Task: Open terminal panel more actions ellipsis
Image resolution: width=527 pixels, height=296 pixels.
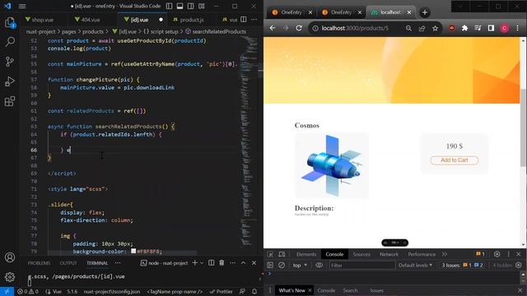Action: [232, 263]
